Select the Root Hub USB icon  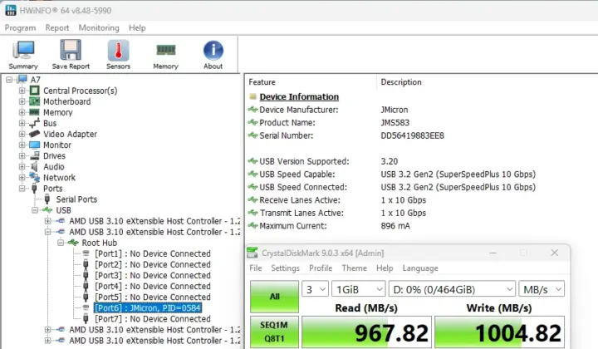coord(73,243)
